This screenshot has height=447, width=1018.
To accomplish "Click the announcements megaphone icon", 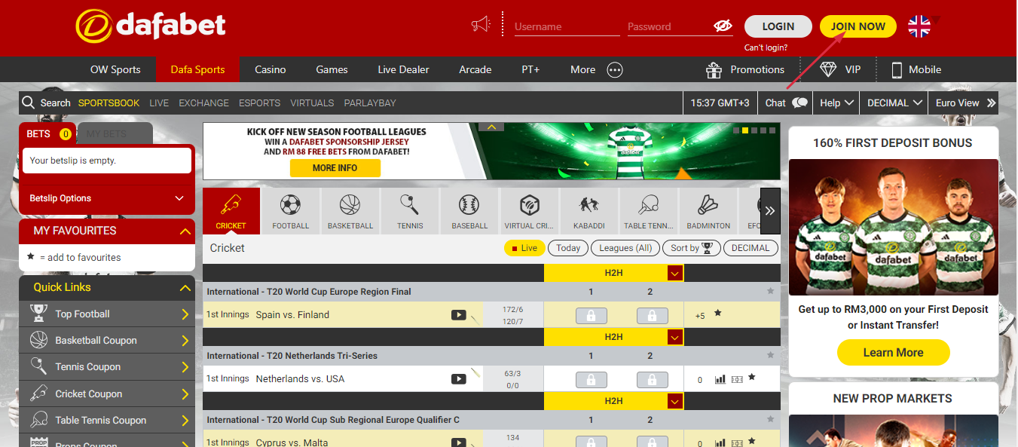I will tap(481, 26).
